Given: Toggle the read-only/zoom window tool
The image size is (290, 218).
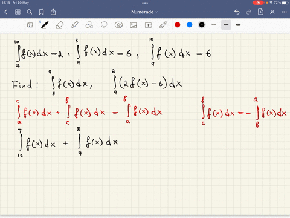Looking at the screenshot, I should point(30,25).
